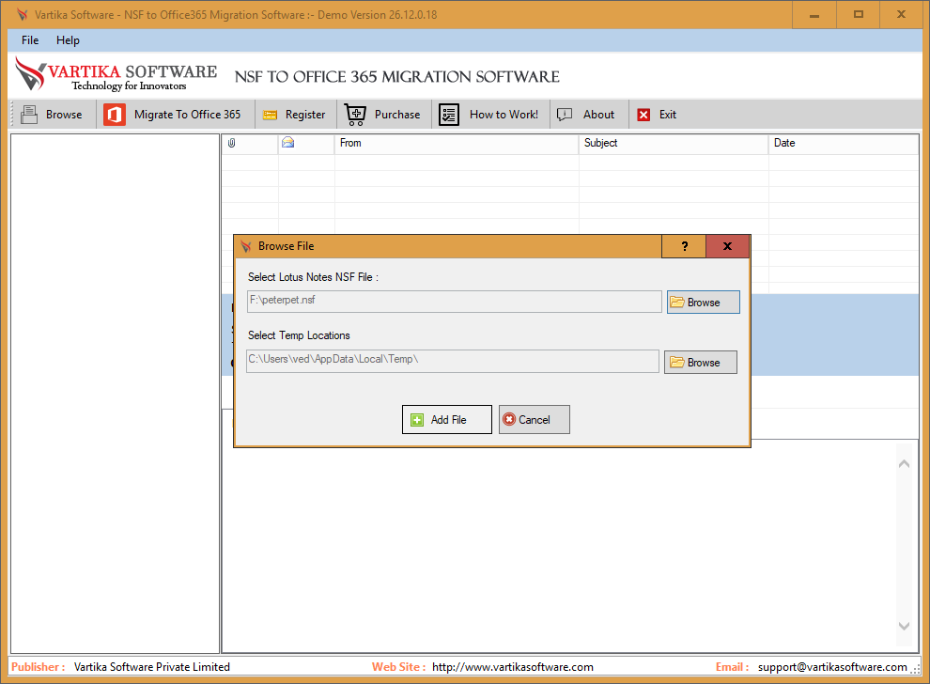This screenshot has width=930, height=684.
Task: Maximize the main application window
Action: point(859,15)
